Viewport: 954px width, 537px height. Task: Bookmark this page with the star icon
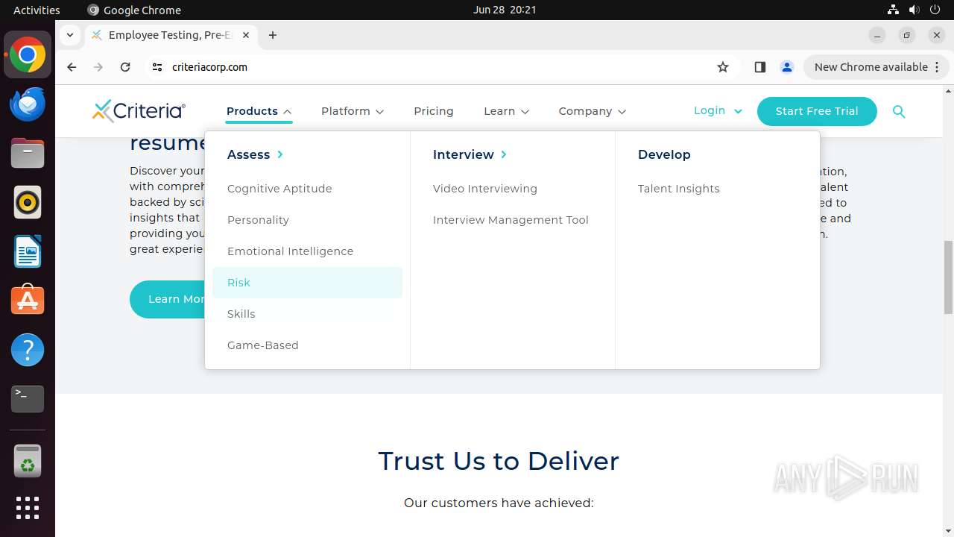(x=723, y=67)
